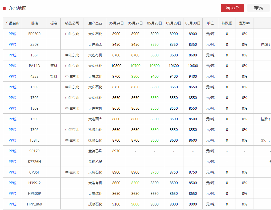Open PP粒 link in T36F row
Viewport: 271px width, 210px height.
click(x=13, y=55)
